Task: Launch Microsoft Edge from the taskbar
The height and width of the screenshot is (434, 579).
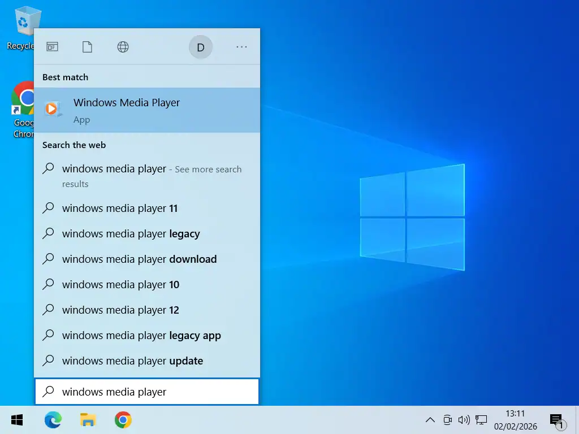Action: coord(53,420)
